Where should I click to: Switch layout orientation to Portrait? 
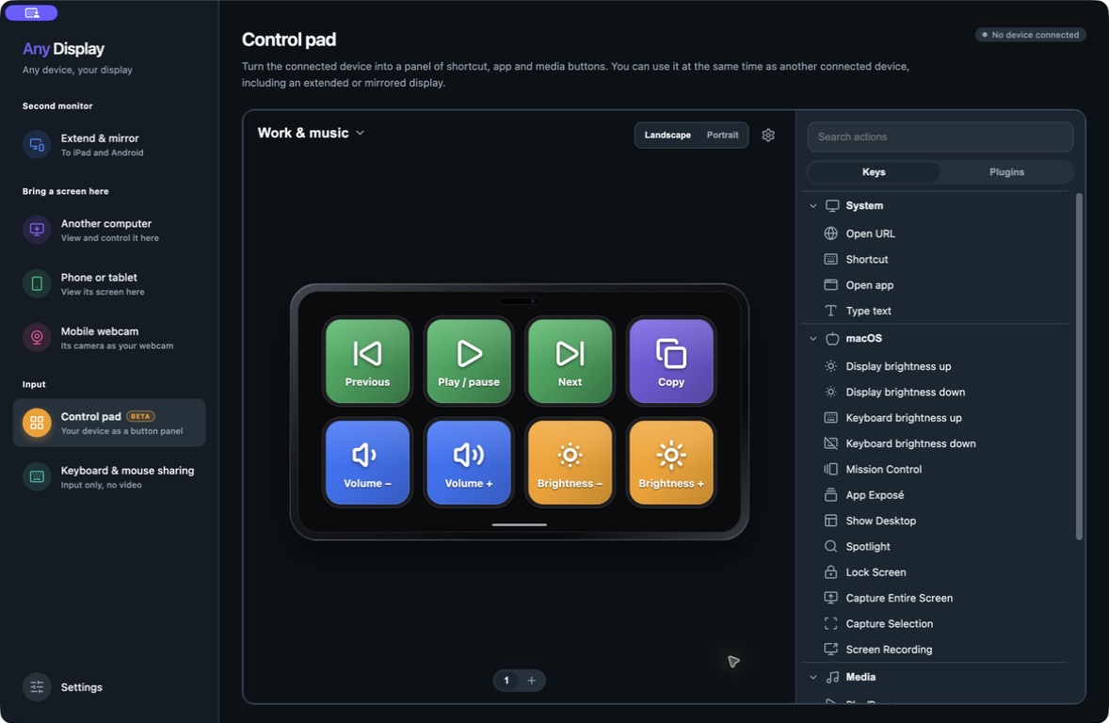coord(722,136)
